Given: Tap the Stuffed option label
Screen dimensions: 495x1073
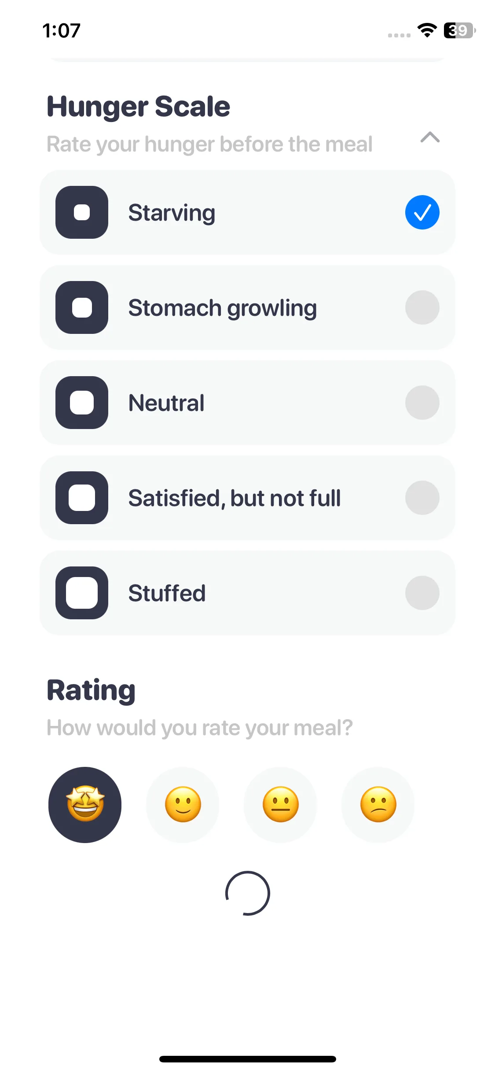Looking at the screenshot, I should [x=167, y=593].
